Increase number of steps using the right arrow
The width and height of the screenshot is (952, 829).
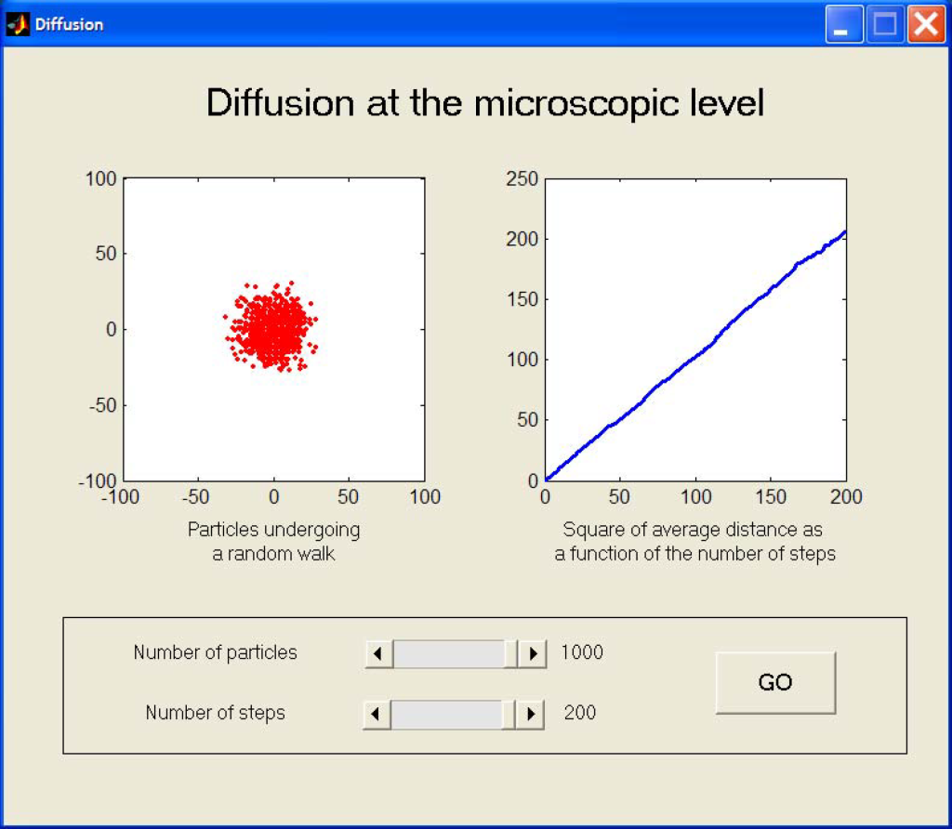coord(532,714)
